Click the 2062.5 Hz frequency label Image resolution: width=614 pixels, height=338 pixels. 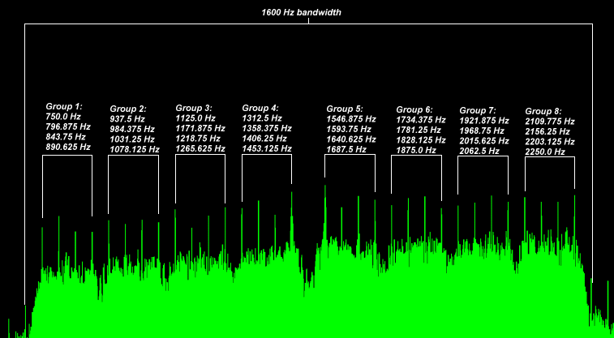pyautogui.click(x=479, y=151)
